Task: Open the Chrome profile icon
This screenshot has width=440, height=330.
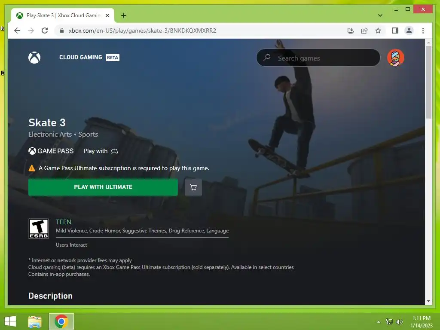Action: (x=409, y=31)
